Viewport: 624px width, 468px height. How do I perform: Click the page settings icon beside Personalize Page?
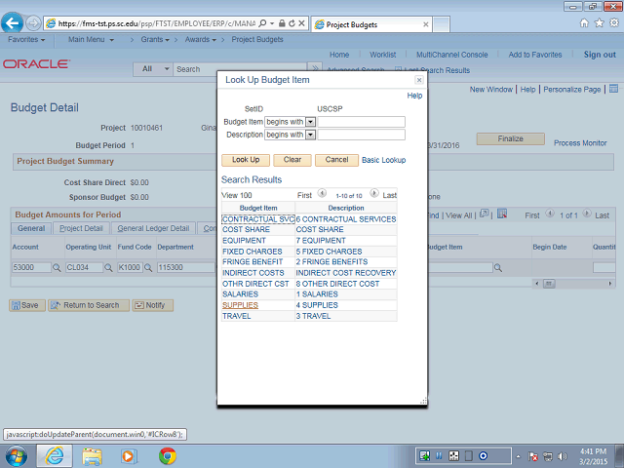point(613,89)
